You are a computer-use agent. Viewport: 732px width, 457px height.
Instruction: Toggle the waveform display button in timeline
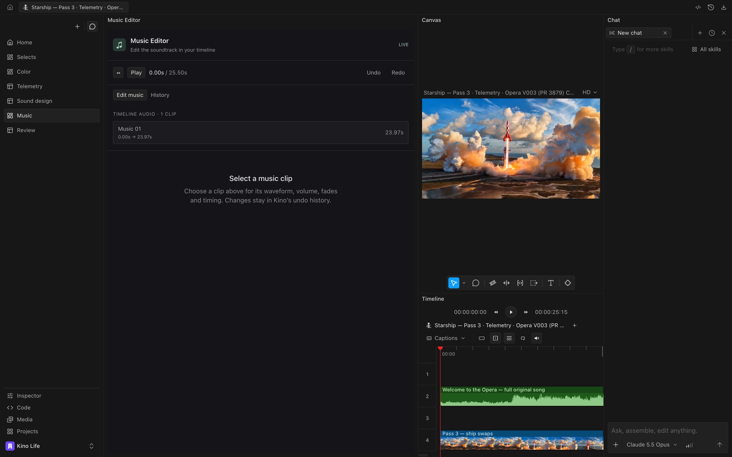click(x=509, y=338)
